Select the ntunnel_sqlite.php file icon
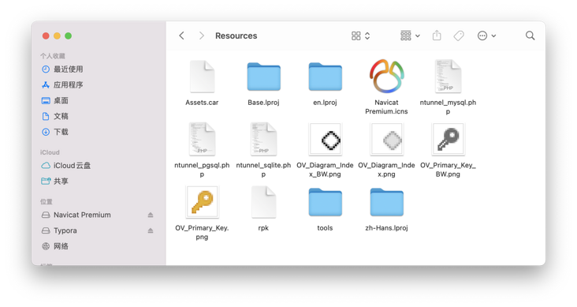Screen dimensions: 577x307 click(x=263, y=139)
